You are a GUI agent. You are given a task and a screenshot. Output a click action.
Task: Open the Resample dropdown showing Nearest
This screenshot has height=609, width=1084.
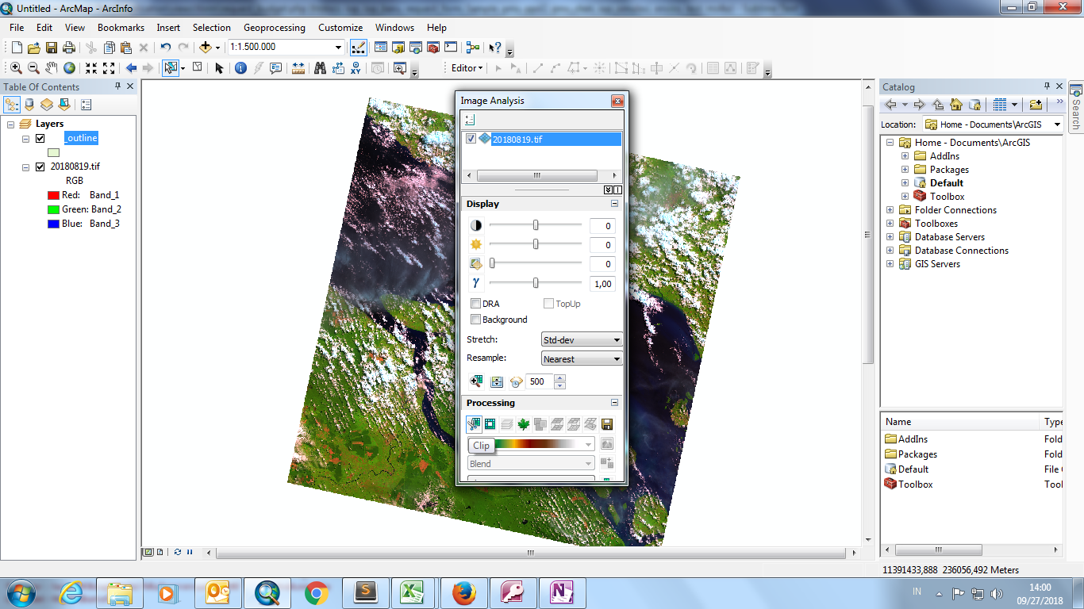[x=582, y=359]
